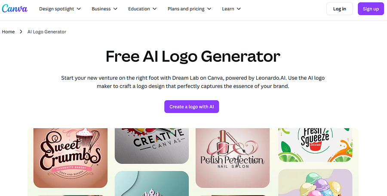Click the AI Logo Generator breadcrumb

click(47, 32)
